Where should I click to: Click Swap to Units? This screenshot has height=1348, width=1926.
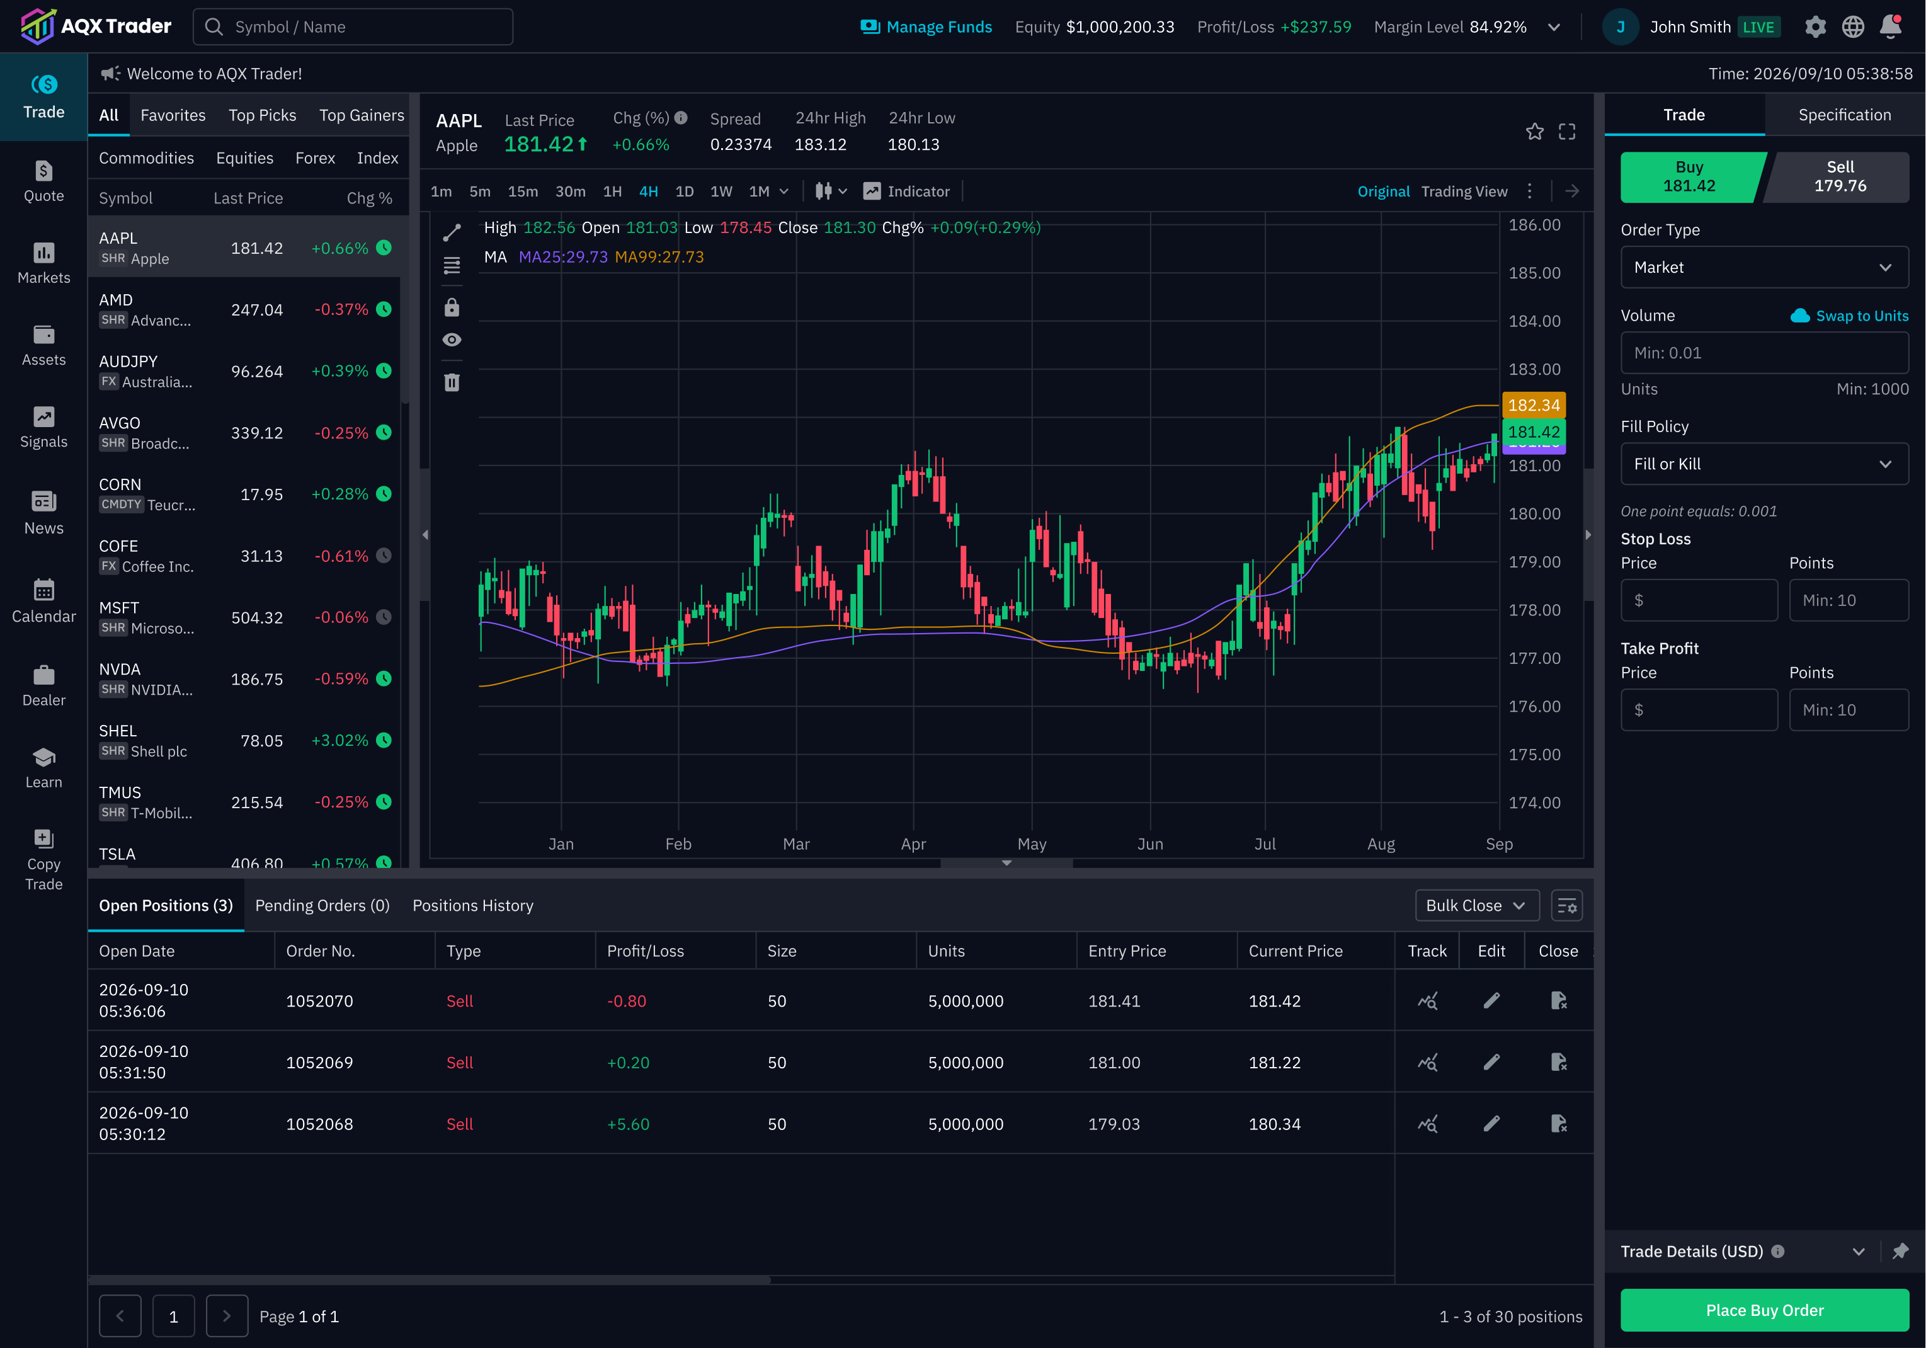pos(1849,316)
